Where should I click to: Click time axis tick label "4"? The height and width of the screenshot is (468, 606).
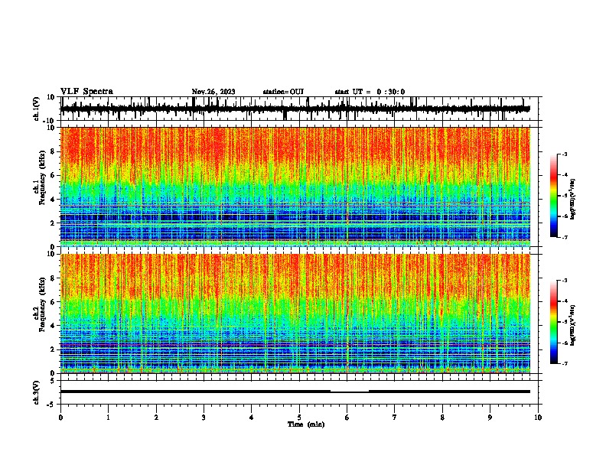point(252,418)
